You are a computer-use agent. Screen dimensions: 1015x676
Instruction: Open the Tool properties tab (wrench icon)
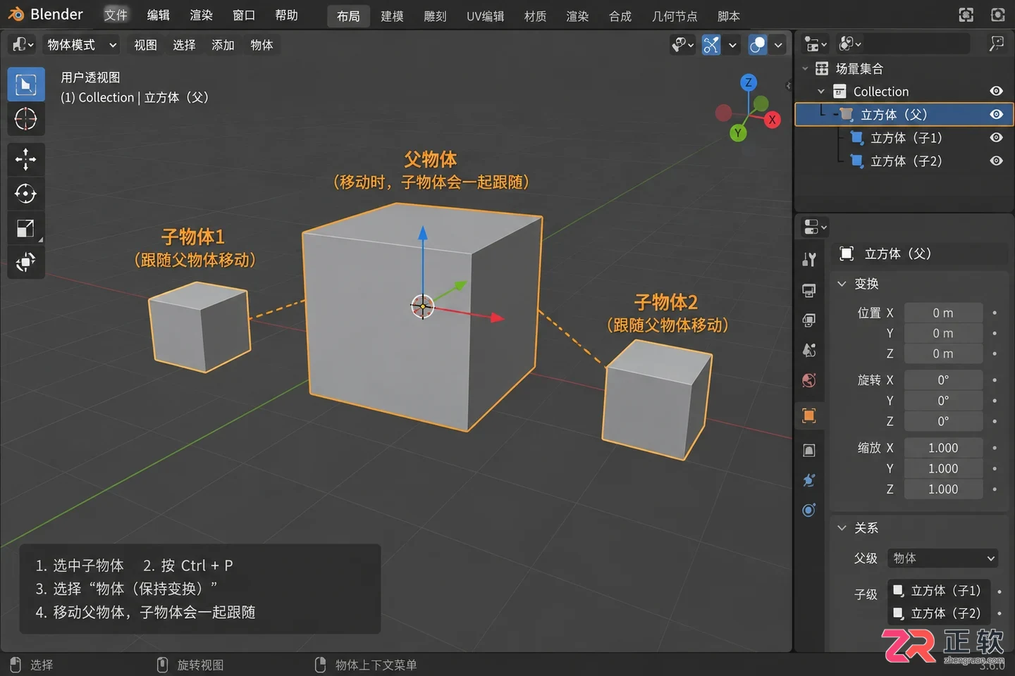pyautogui.click(x=809, y=260)
